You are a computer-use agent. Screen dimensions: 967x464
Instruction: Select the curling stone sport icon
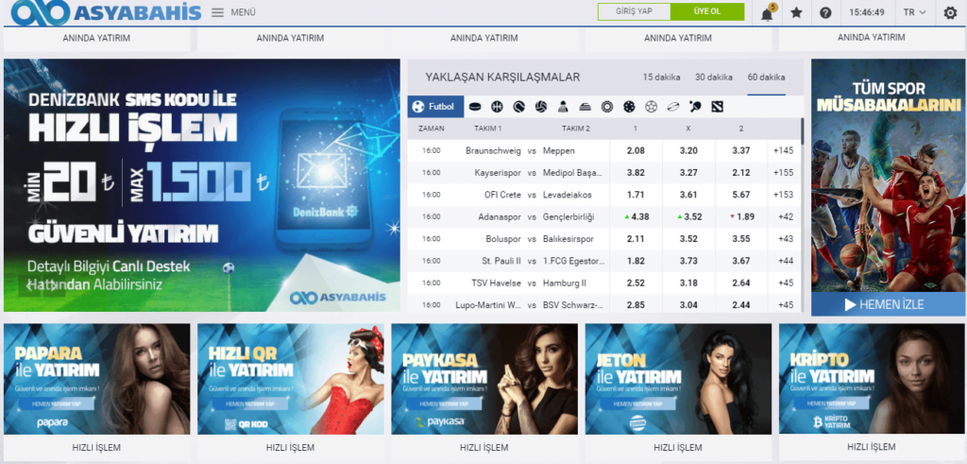pos(585,107)
